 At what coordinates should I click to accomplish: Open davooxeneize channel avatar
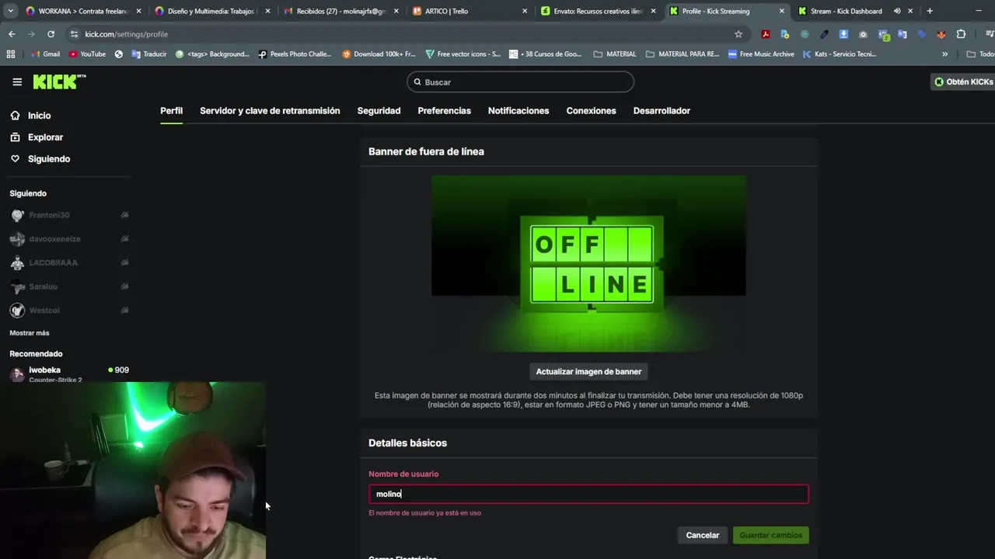[x=17, y=239]
